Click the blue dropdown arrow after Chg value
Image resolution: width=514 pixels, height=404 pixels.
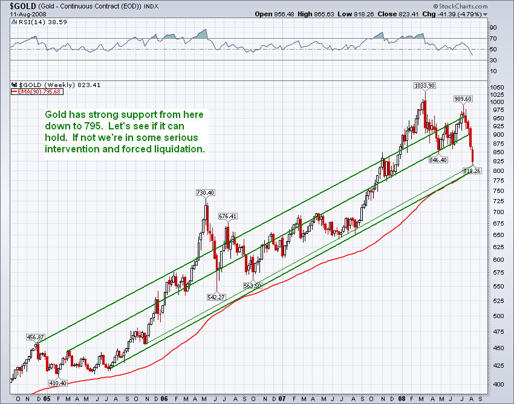coord(486,15)
